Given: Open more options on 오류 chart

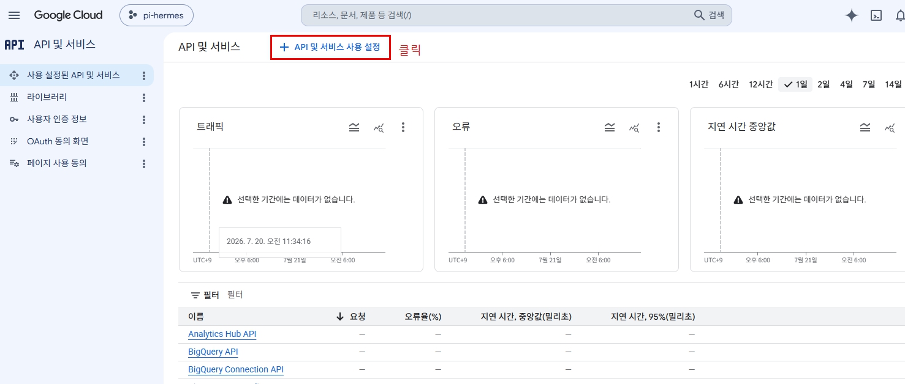Looking at the screenshot, I should coord(659,127).
